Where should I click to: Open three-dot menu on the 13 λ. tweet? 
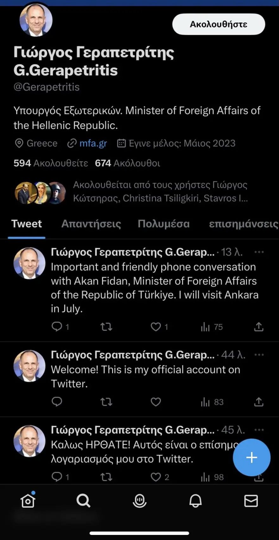coord(259,252)
